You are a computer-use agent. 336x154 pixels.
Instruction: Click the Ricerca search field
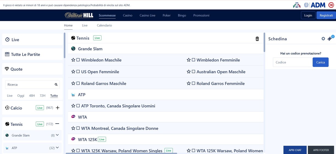pyautogui.click(x=32, y=85)
